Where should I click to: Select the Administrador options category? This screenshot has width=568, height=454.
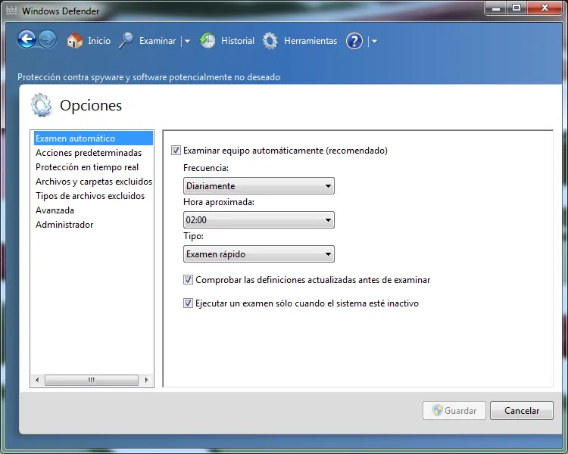64,225
